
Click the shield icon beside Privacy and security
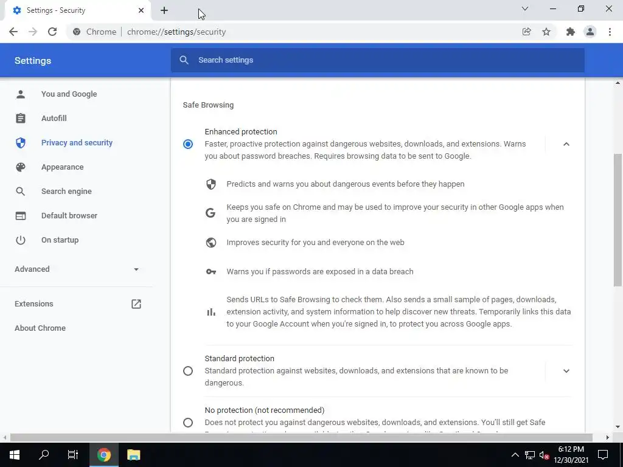pos(21,142)
